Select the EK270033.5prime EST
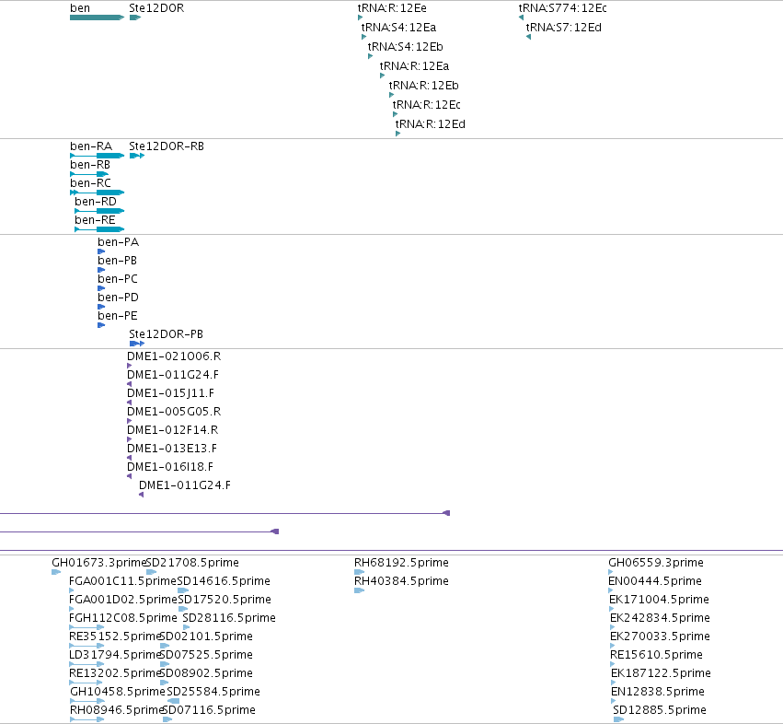Viewport: 783px width, 724px height. coord(613,646)
